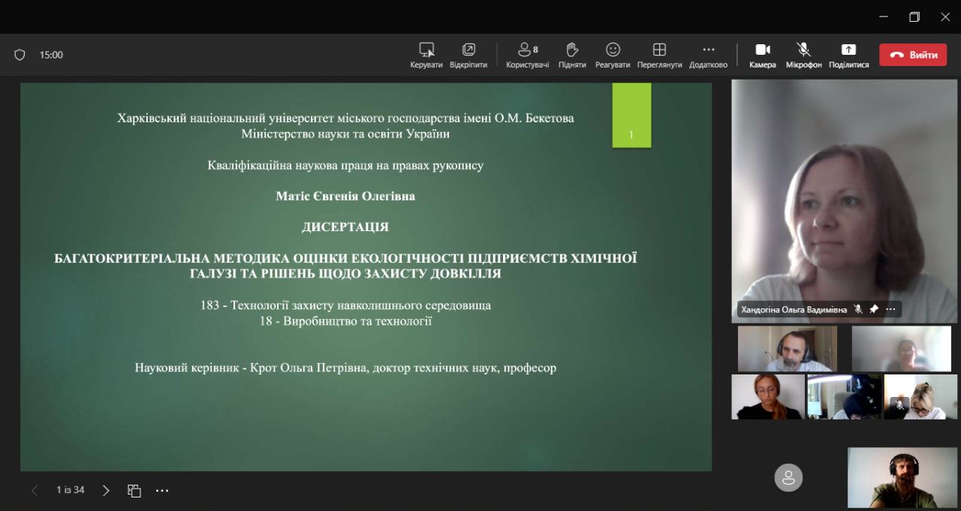Click the Відкріпити pop-out icon
Screen dimensions: 961x511
click(468, 50)
